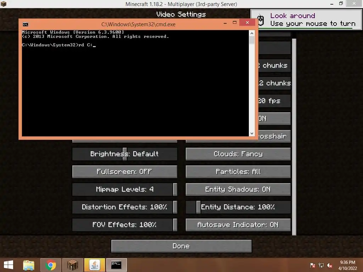
Task: Toggle the partially hidden ON setting button
Action: [274, 118]
